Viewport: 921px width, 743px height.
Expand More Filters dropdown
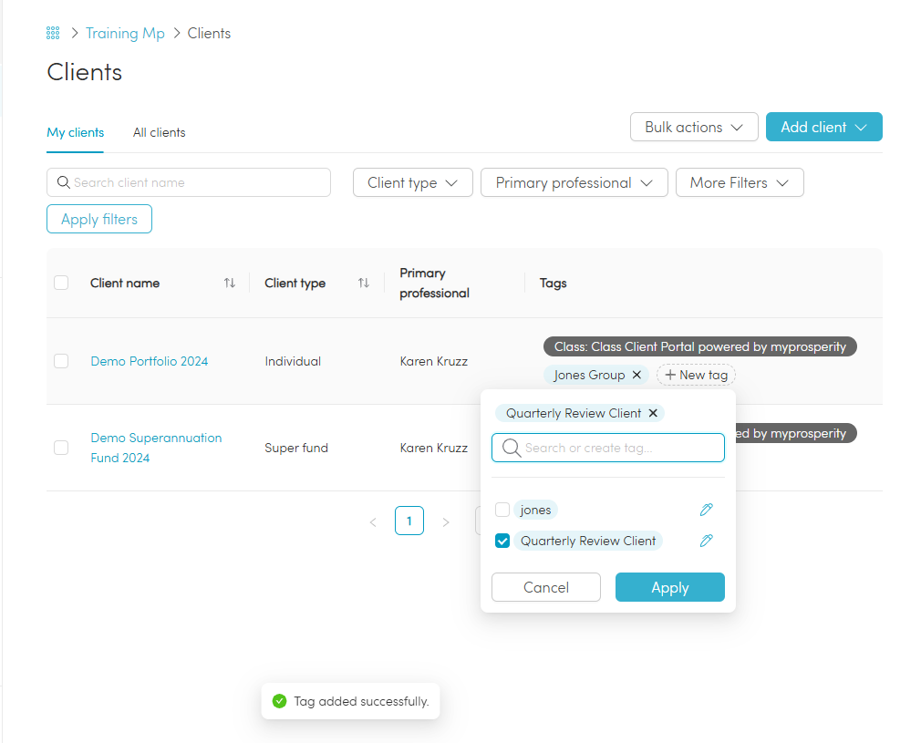pos(740,182)
